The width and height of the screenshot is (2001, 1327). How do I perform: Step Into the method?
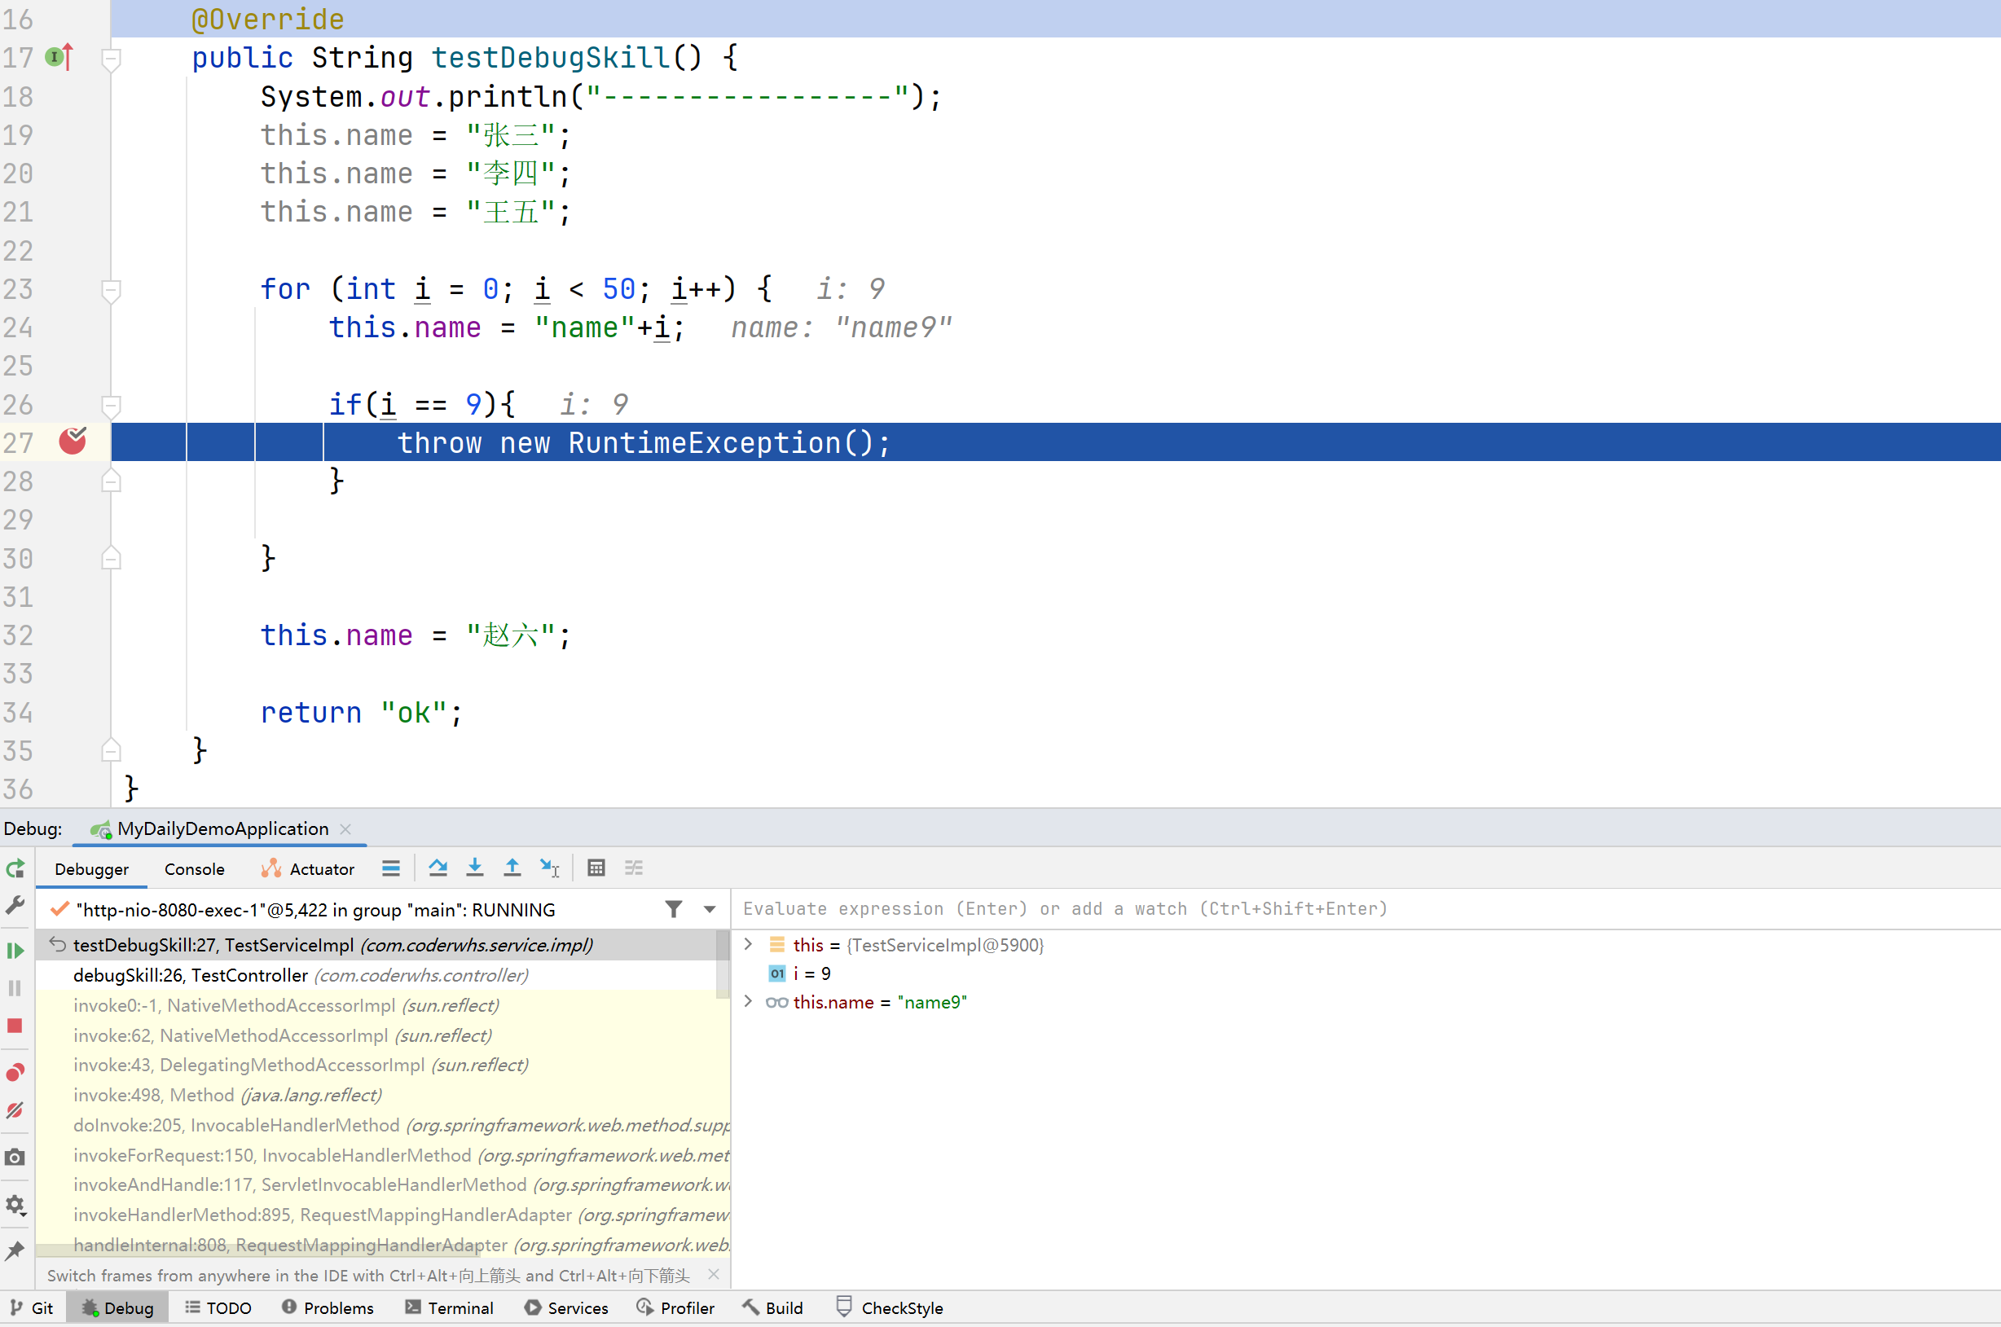click(x=475, y=868)
